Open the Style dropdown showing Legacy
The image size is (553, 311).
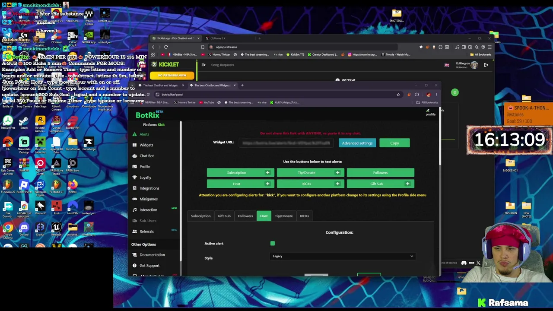[343, 256]
